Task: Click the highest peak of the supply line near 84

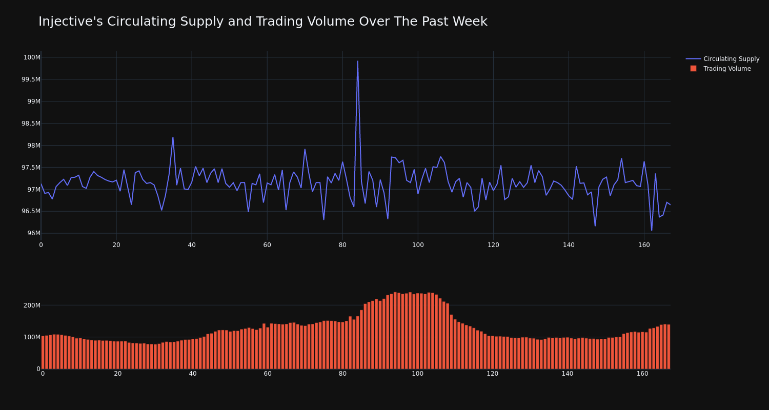Action: pyautogui.click(x=358, y=61)
